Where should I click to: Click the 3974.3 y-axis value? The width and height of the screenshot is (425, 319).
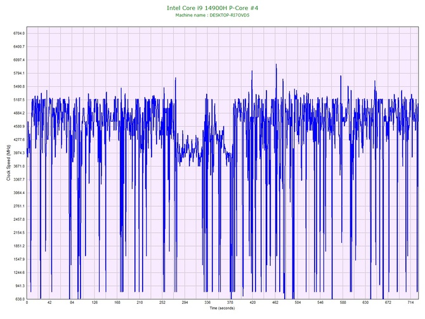coord(19,153)
